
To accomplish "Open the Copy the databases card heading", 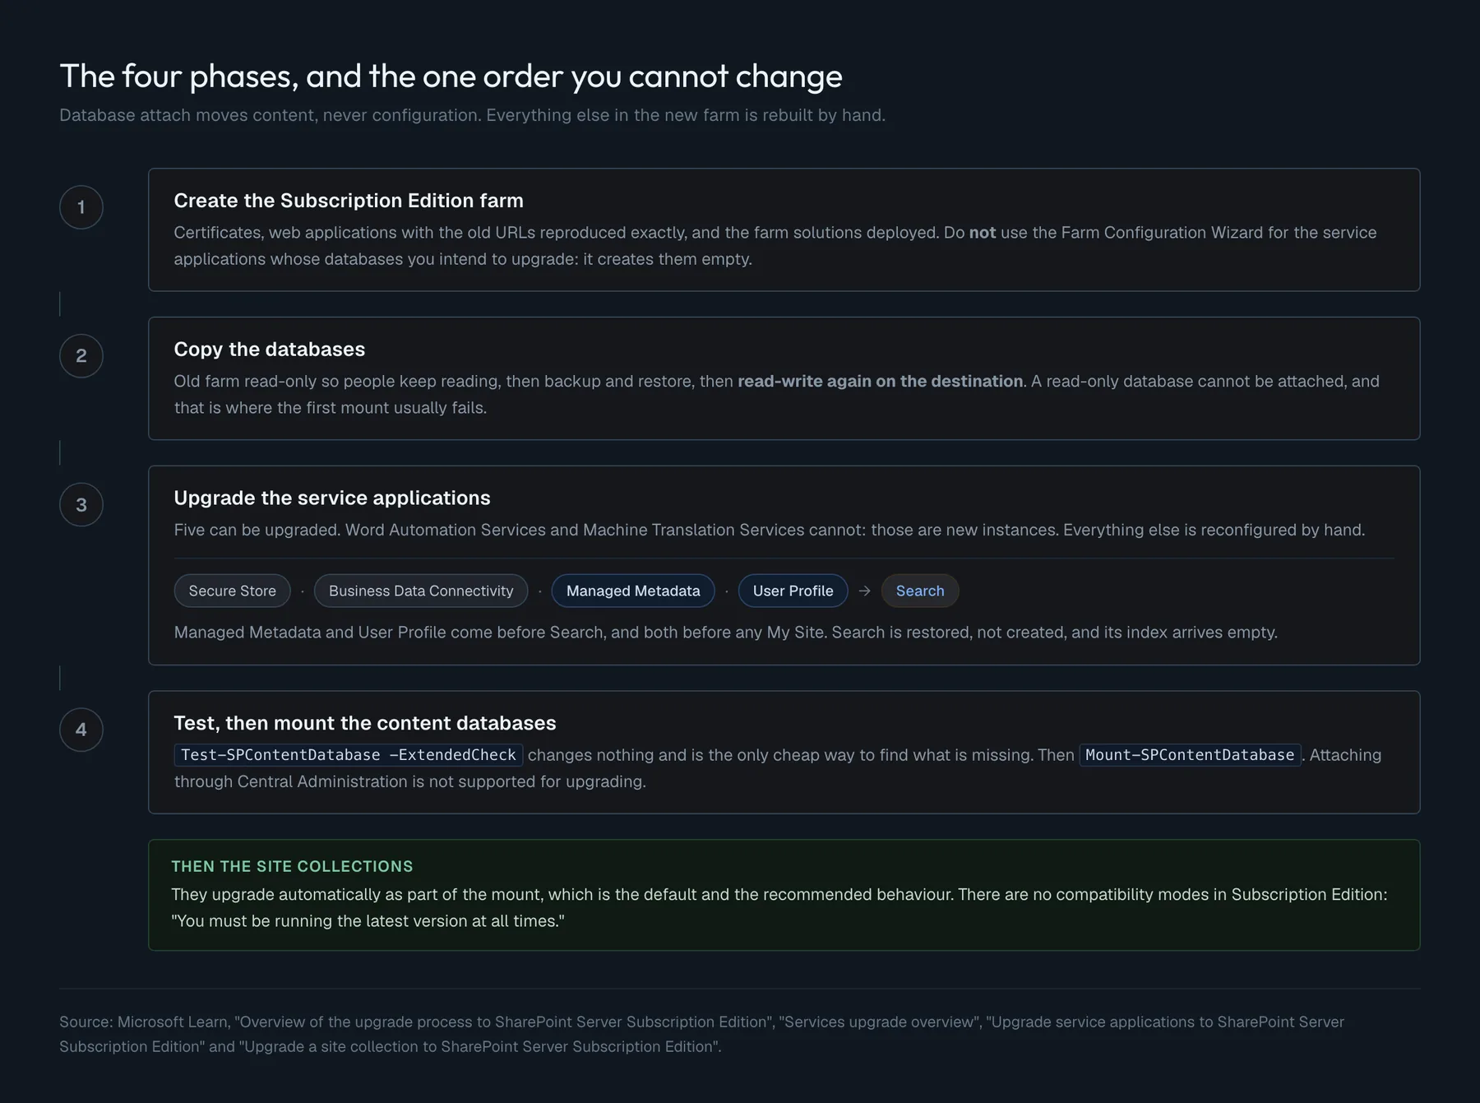I will (270, 350).
